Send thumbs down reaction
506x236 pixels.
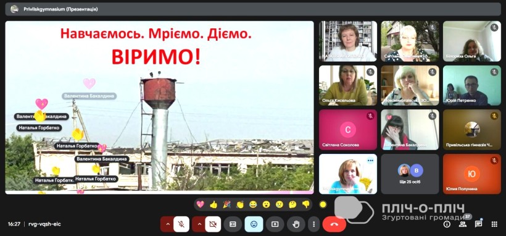tap(306, 204)
